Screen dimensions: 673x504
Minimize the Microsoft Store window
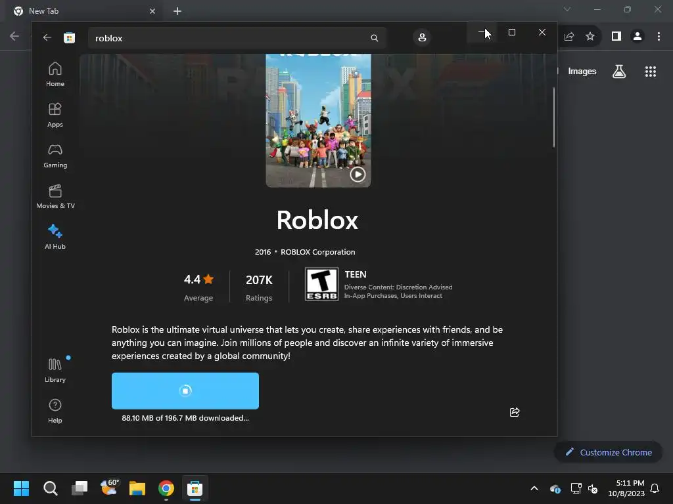(482, 32)
